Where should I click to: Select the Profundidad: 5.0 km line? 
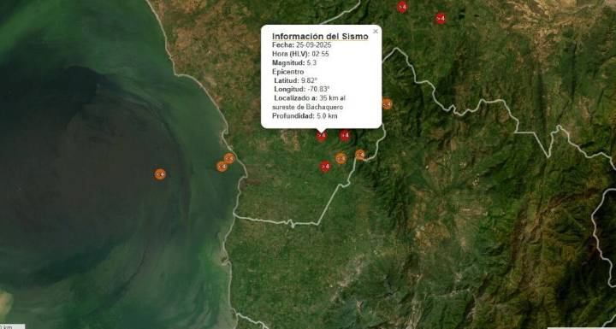(x=305, y=116)
